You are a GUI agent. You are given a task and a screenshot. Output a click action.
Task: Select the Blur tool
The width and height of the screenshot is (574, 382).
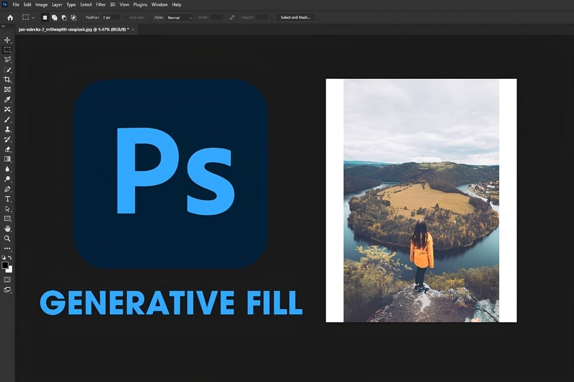tap(7, 169)
